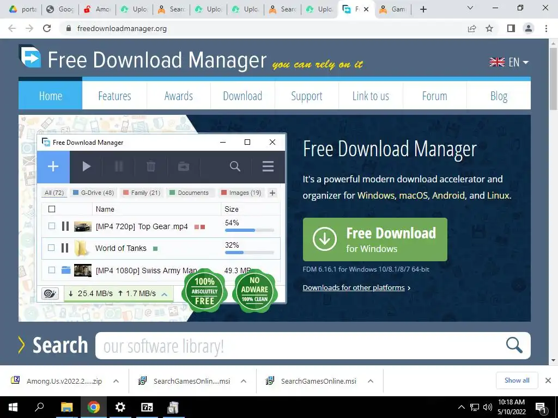558x418 pixels.
Task: Click the pause icon in FDM preview toolbar
Action: [119, 167]
